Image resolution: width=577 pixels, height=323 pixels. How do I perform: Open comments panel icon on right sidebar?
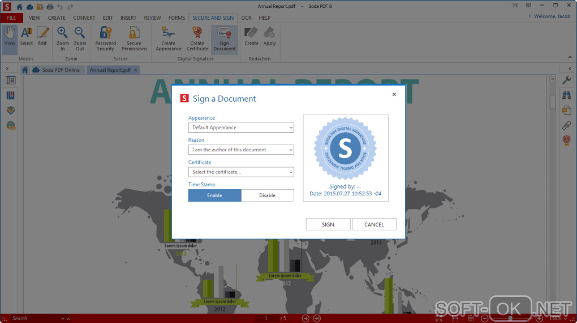click(x=567, y=110)
